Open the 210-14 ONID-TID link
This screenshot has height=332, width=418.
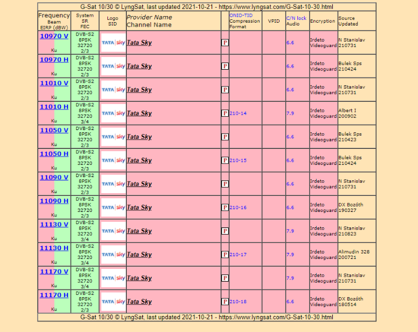(x=238, y=113)
